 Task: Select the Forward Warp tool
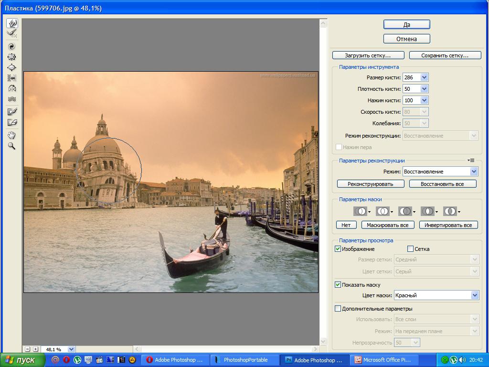pyautogui.click(x=12, y=23)
